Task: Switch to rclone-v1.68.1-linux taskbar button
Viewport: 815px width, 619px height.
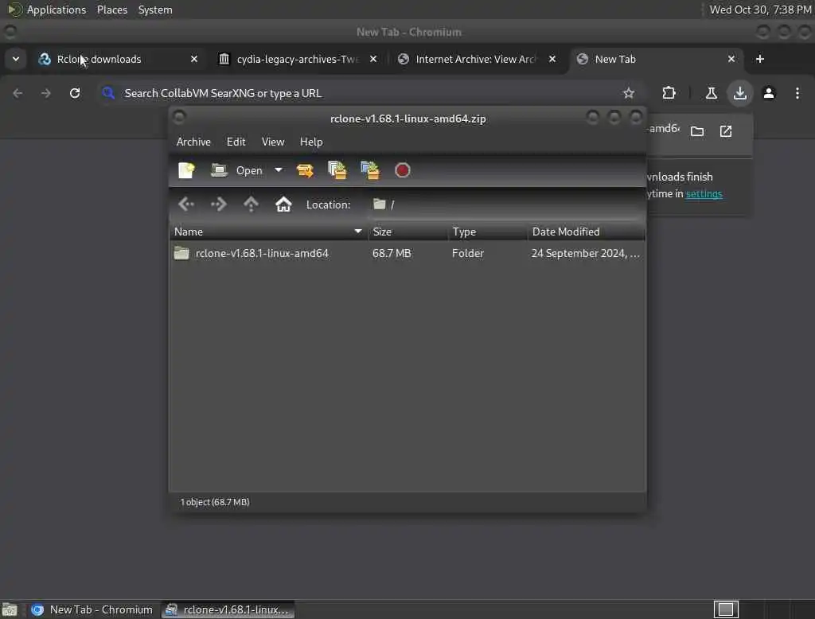Action: 228,609
